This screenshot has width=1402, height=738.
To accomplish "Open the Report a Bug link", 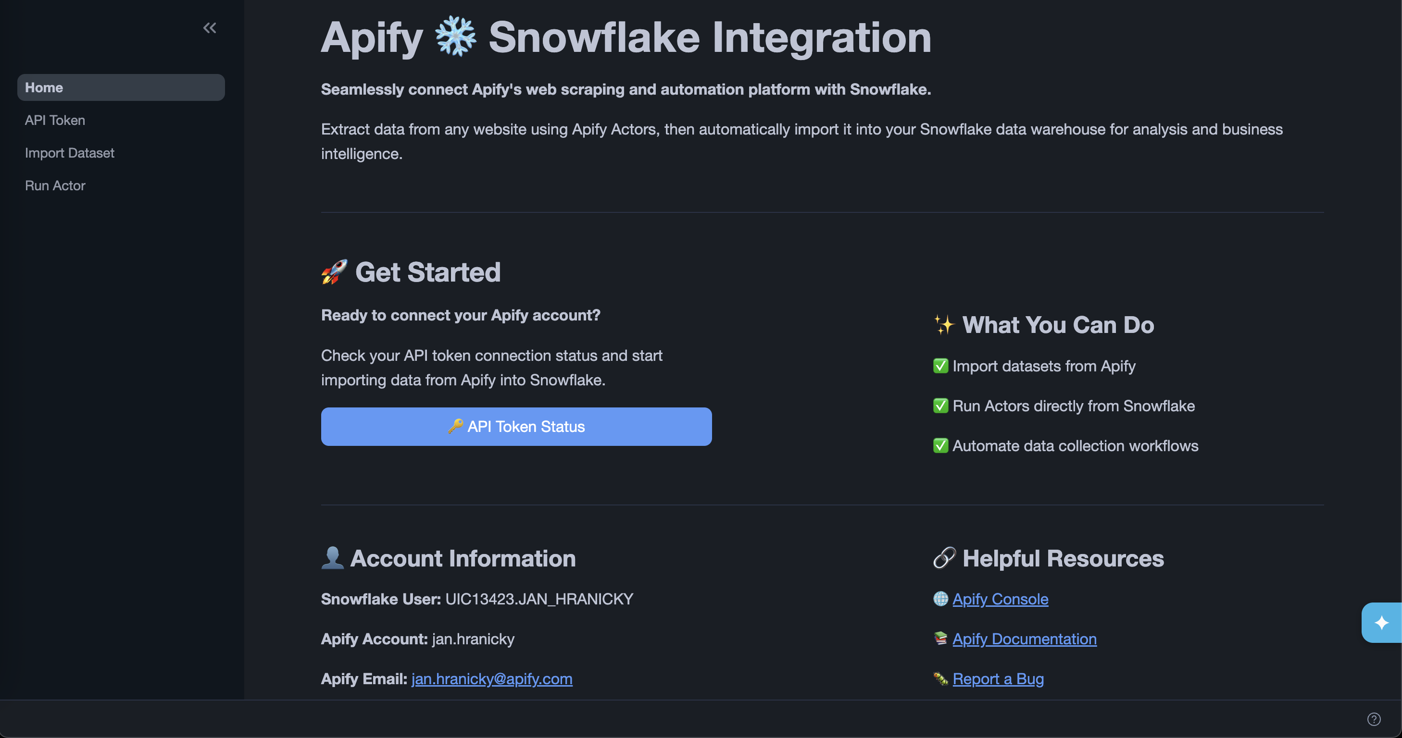I will 998,678.
